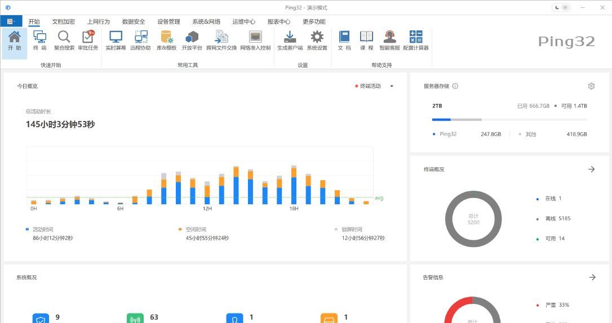Viewport: 612px width, 323px height.
Task: Click total duration 145小时3分钟53秒
Action: click(60, 124)
